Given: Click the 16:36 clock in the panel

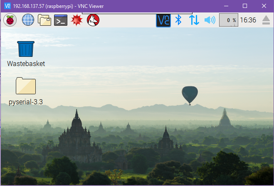Looking at the screenshot, I should [248, 20].
